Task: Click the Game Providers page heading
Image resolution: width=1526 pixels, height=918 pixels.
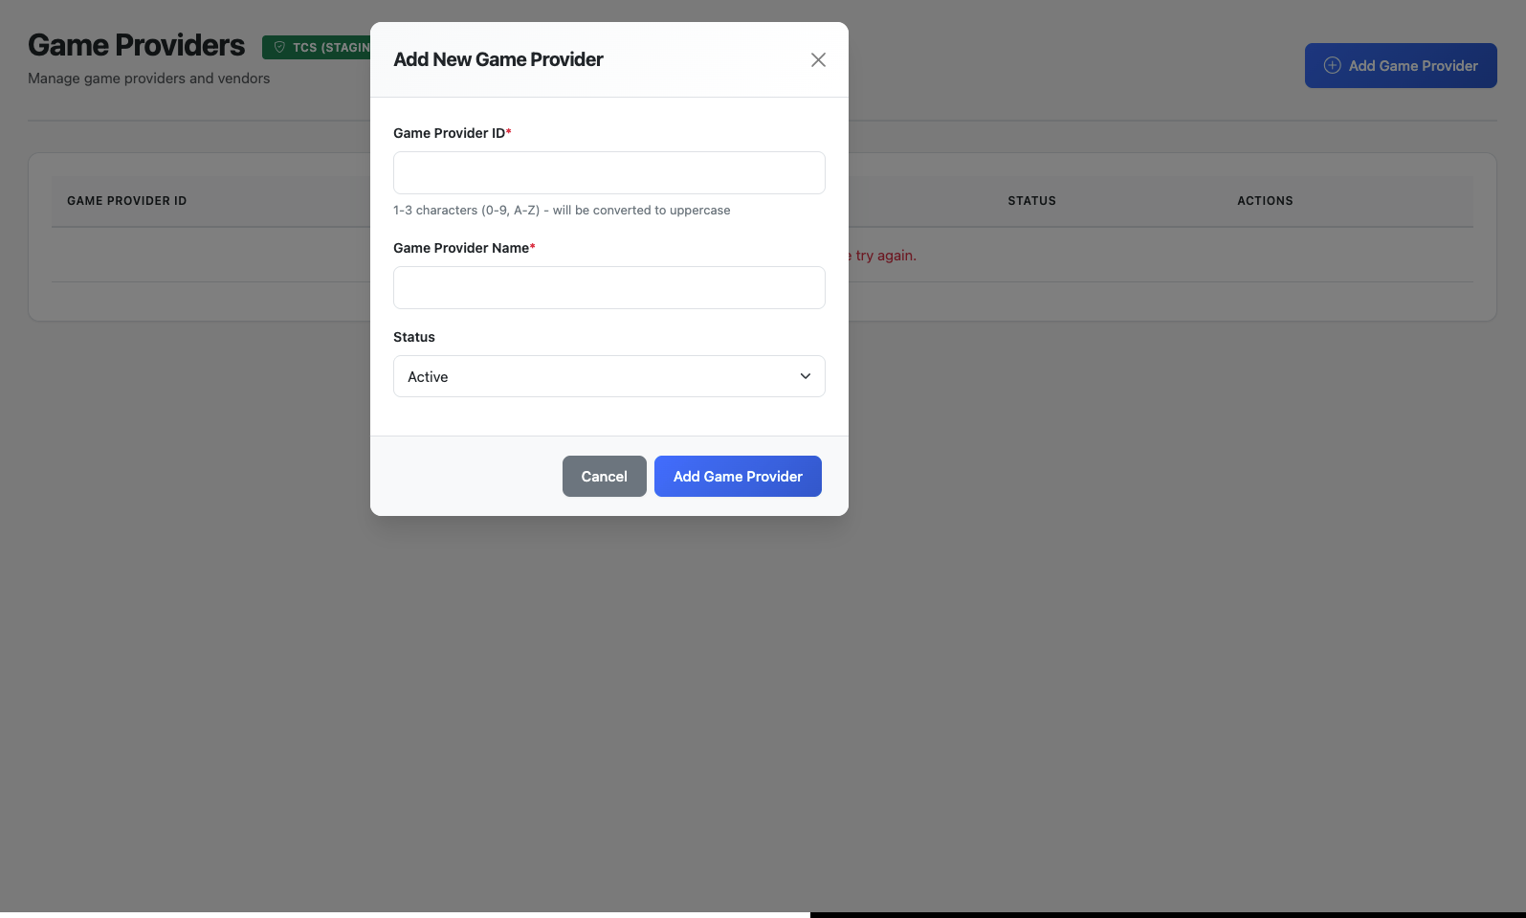Action: (136, 45)
